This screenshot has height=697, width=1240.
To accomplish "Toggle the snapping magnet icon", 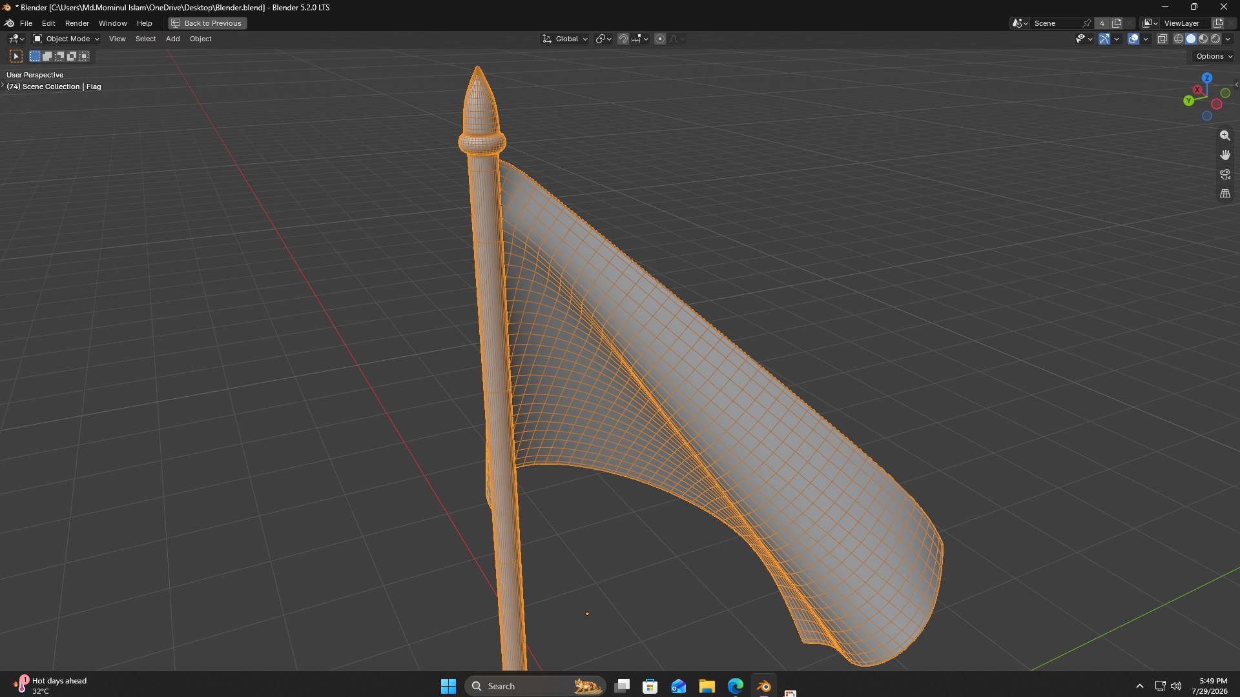I will [623, 39].
